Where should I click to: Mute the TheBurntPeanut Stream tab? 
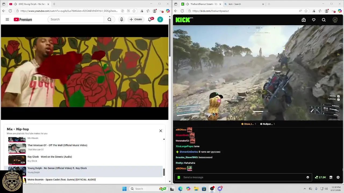187,4
